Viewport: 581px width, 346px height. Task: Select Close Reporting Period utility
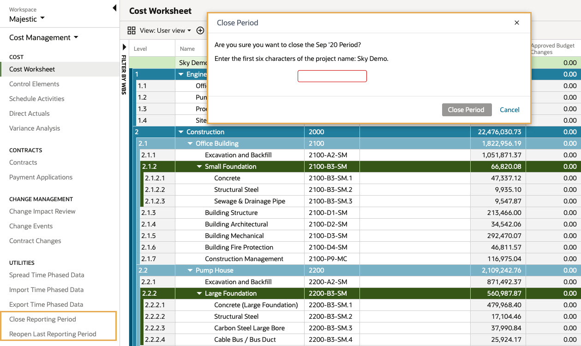point(42,319)
